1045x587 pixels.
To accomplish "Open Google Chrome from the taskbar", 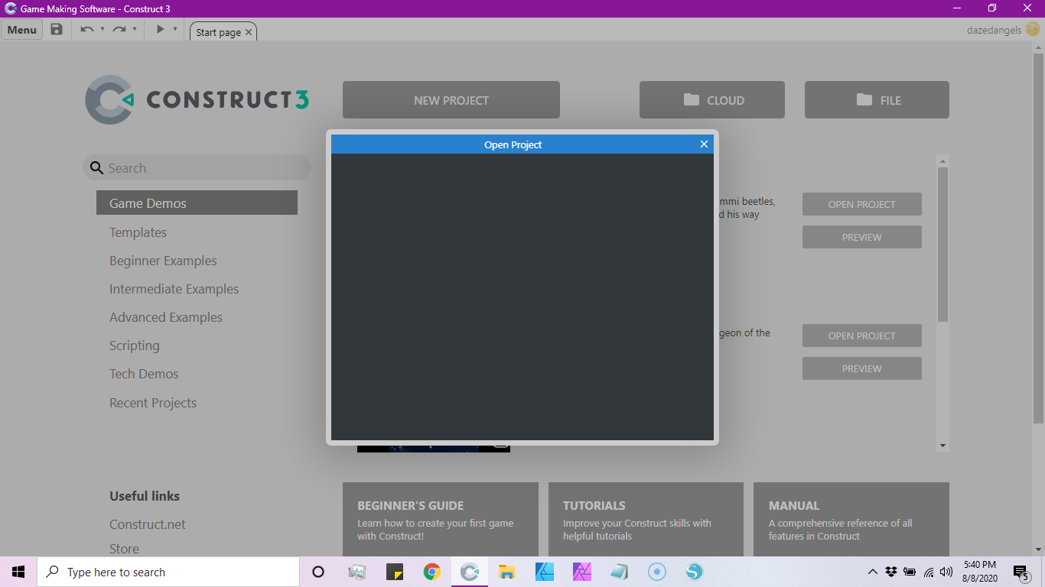I will coord(432,572).
